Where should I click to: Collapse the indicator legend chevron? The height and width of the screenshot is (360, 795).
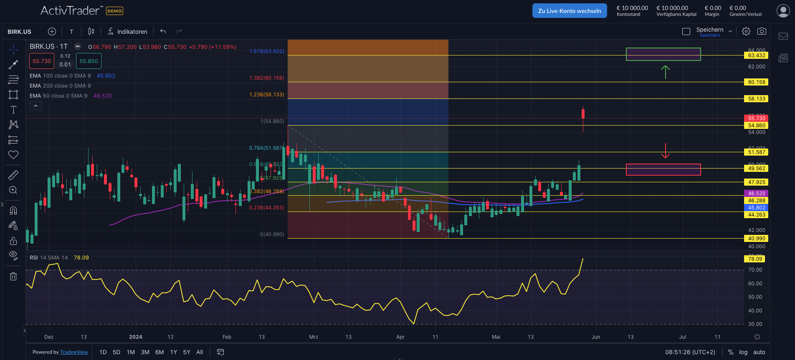pos(35,106)
